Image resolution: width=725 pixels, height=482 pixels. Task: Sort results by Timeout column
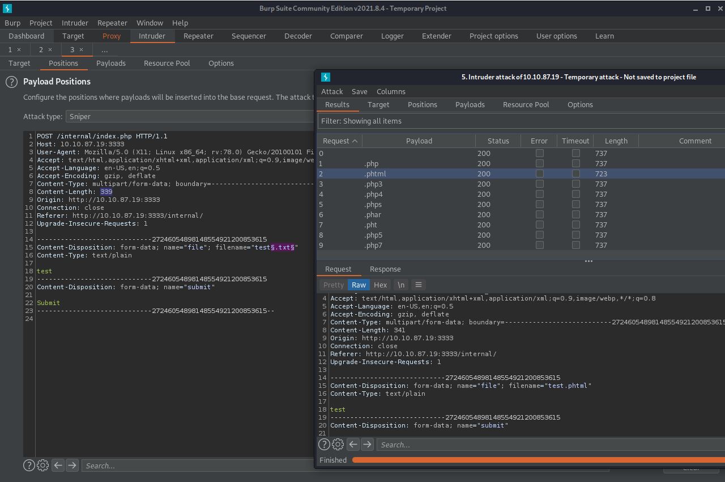tap(575, 141)
